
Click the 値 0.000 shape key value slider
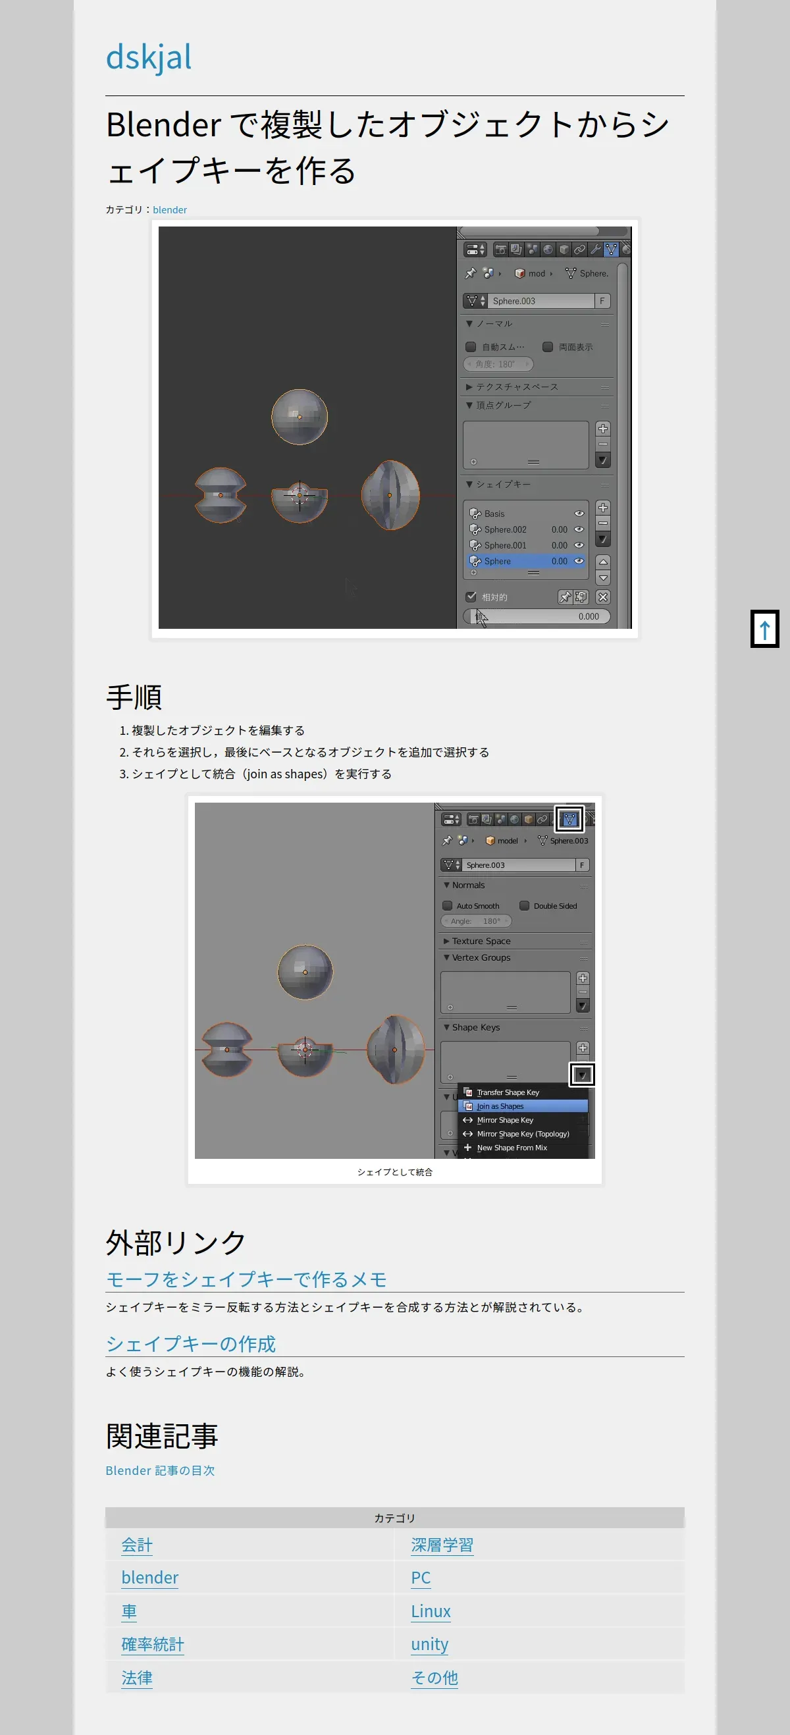537,616
